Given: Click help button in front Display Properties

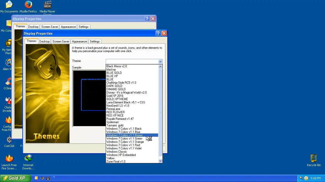Looking at the screenshot, I should 158,33.
